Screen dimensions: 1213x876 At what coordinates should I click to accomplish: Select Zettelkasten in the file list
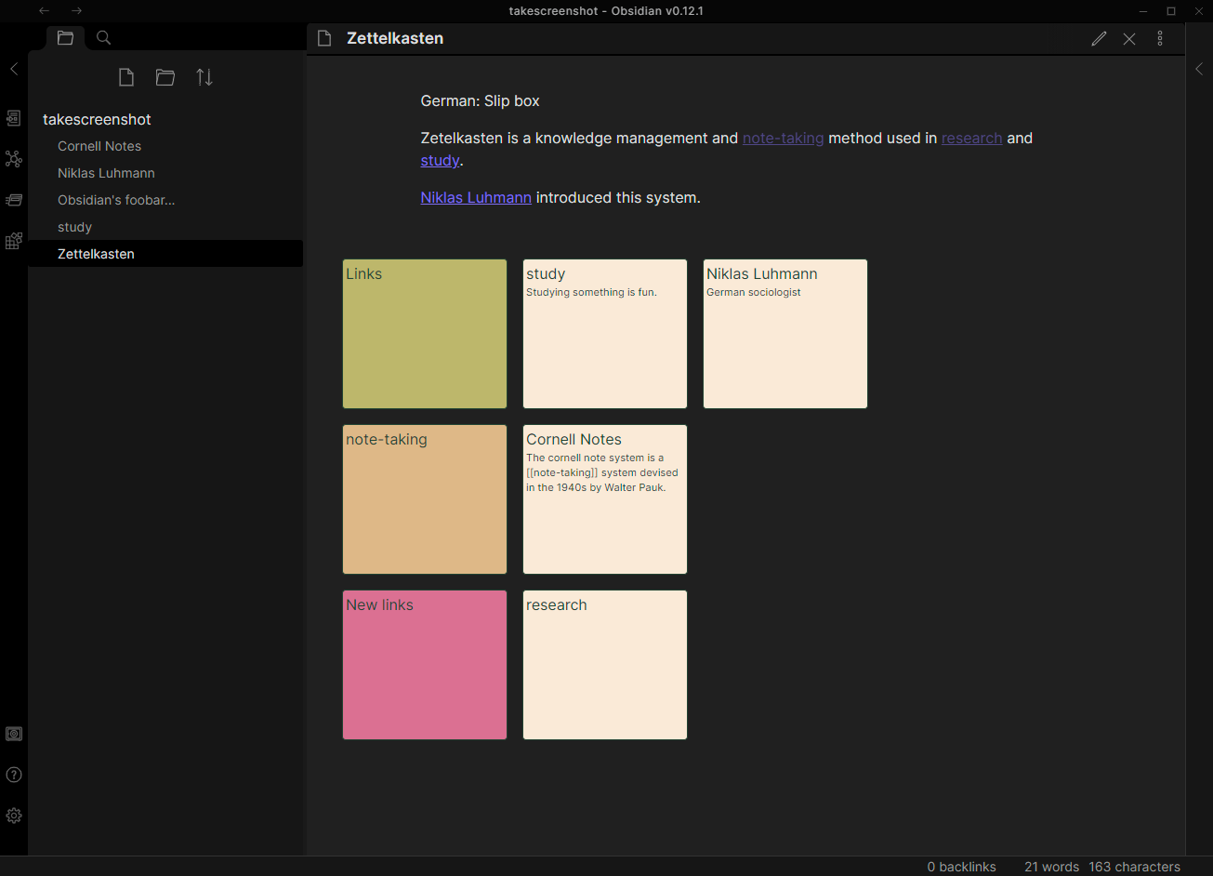(165, 254)
